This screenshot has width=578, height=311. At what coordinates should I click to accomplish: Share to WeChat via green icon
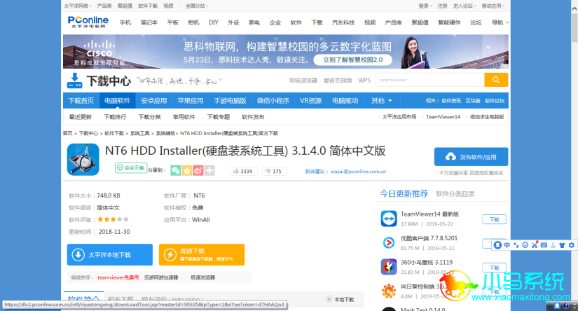176,171
